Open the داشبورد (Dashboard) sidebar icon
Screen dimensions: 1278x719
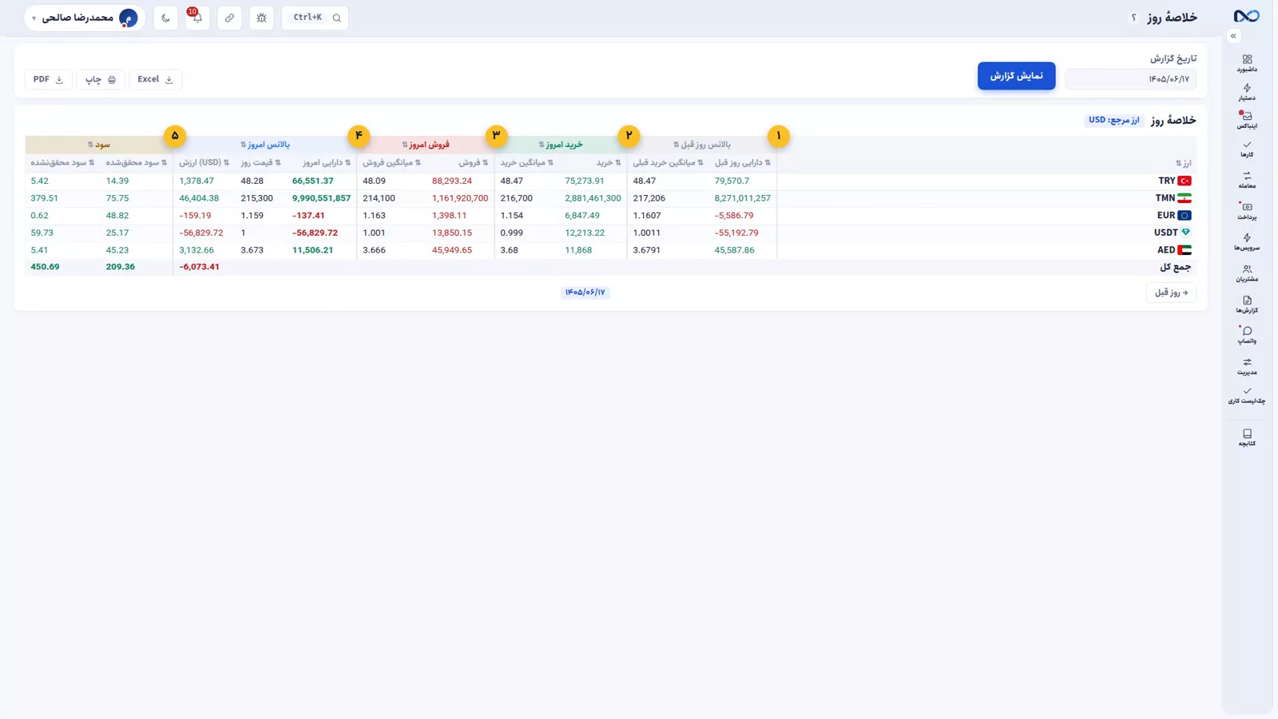point(1247,63)
